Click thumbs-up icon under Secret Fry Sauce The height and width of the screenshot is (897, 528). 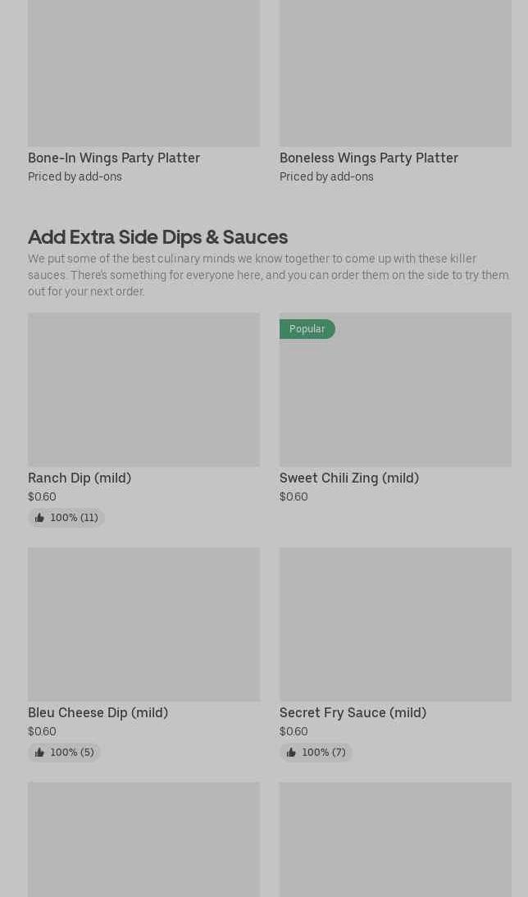coord(291,753)
